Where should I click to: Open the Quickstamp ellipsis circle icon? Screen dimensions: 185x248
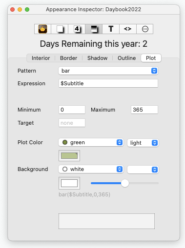[145, 29]
